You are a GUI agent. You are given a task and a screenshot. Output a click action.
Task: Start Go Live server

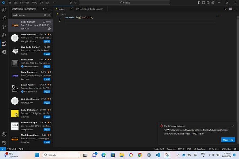[x=214, y=149]
